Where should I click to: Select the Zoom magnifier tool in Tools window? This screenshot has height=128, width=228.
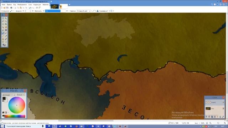point(6,24)
